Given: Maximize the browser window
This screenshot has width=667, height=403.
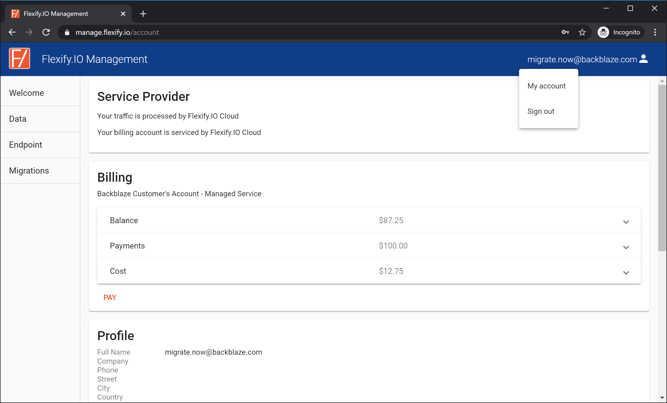Looking at the screenshot, I should [630, 8].
